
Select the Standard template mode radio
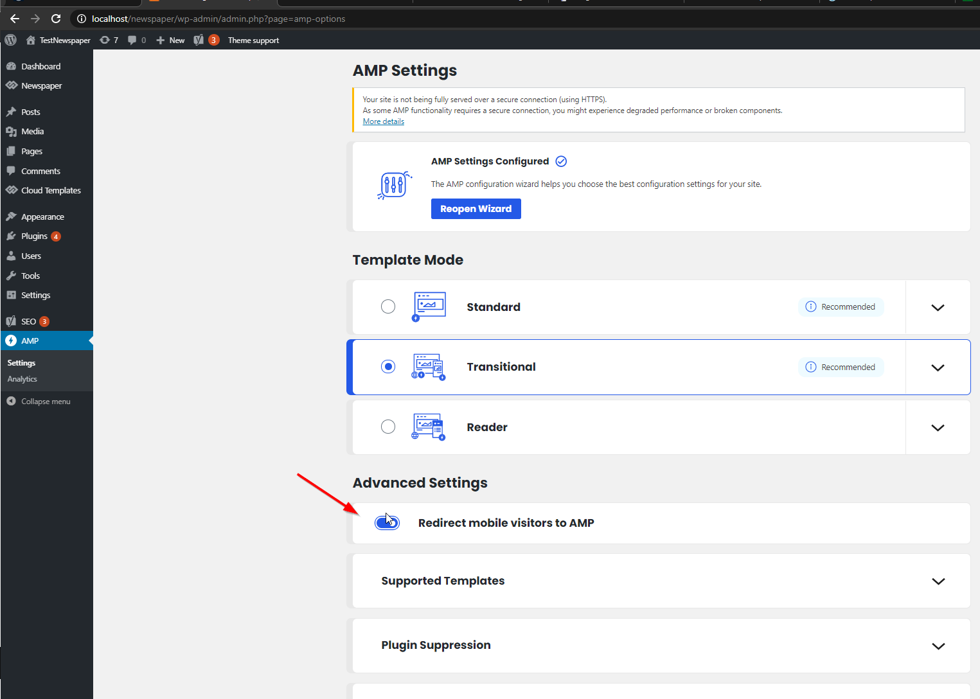[388, 306]
